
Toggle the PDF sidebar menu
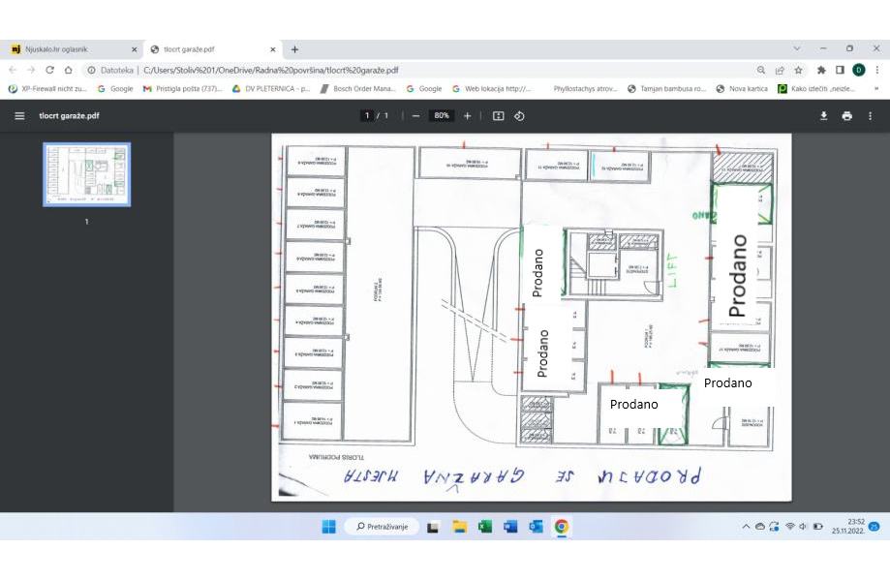click(x=19, y=115)
